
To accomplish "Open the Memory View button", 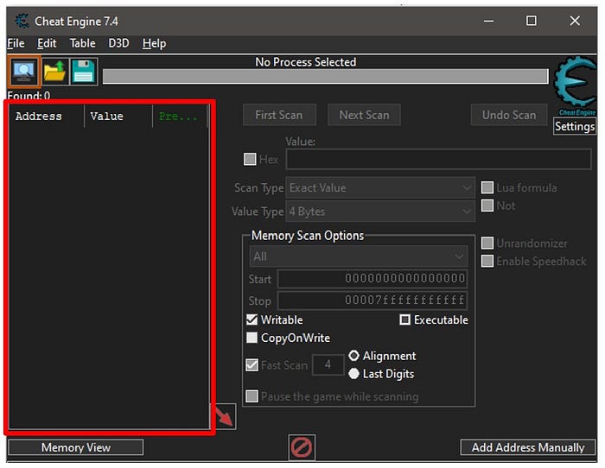I will 76,447.
